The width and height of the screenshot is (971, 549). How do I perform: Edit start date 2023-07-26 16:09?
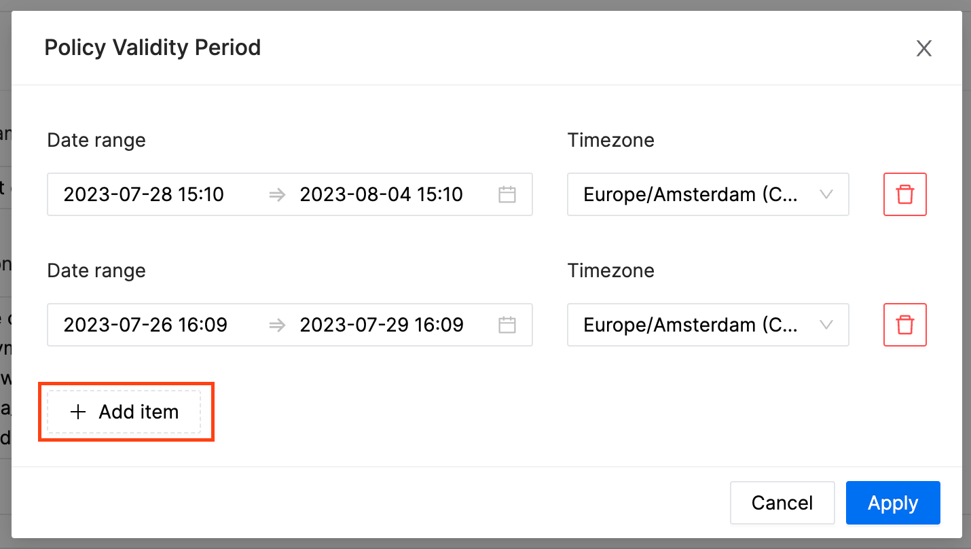click(145, 325)
